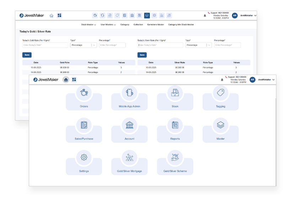This screenshot has width=291, height=197.
Task: Open Settings gear icon in rate window toolbar
Action: 155,16
